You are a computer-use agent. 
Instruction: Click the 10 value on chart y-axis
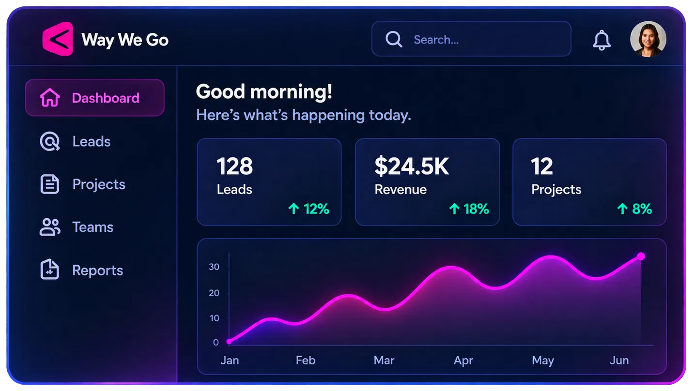214,318
